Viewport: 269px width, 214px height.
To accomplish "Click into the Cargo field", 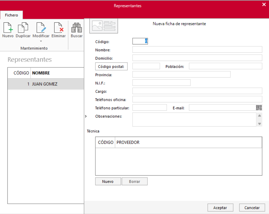I will click(197, 91).
